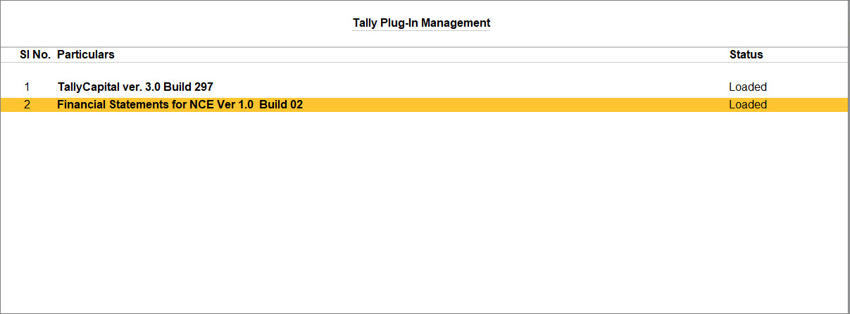
Task: Click the Tally Plug-In Management title
Action: tap(421, 23)
